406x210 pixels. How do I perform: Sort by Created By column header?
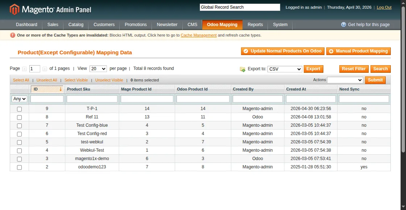coord(243,89)
